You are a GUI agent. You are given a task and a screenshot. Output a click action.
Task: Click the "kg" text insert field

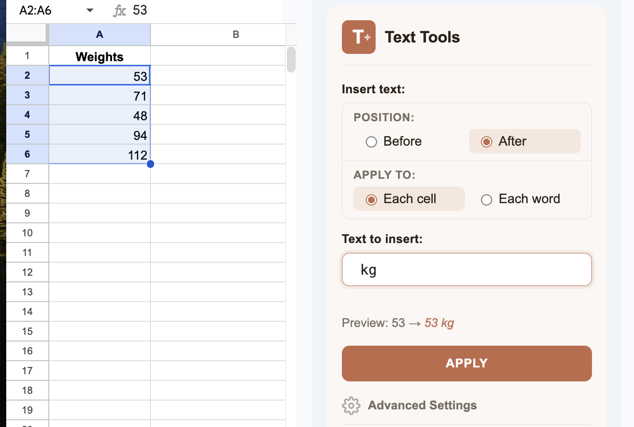click(x=466, y=269)
